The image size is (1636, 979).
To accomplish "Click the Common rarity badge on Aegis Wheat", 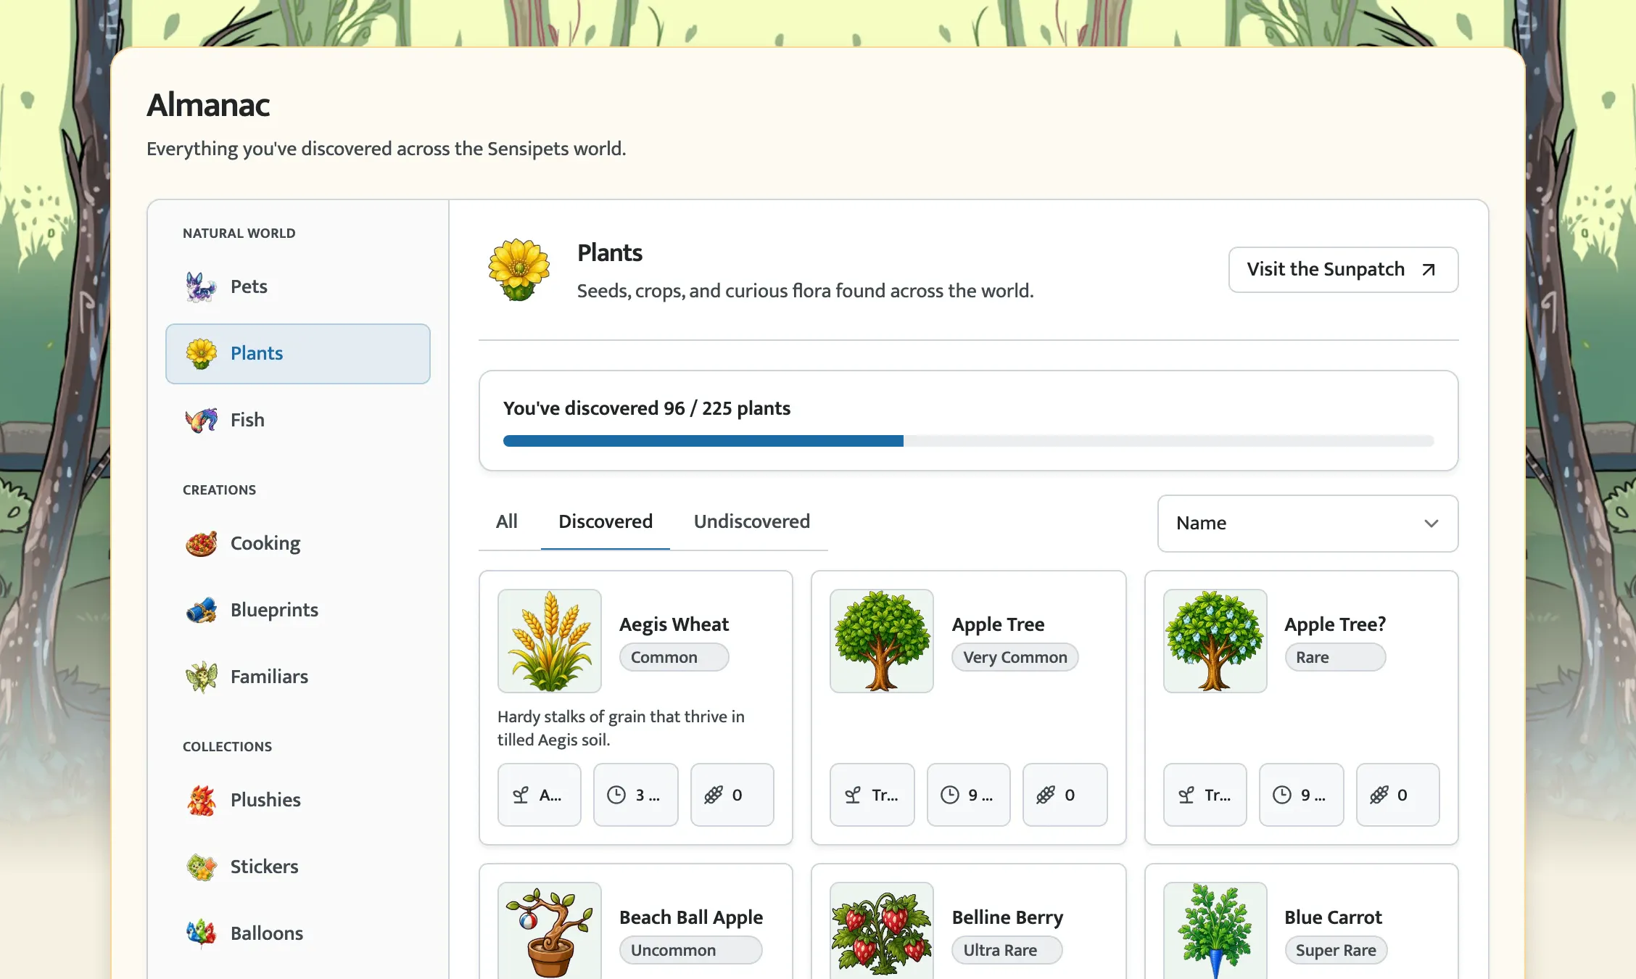I will tap(674, 657).
